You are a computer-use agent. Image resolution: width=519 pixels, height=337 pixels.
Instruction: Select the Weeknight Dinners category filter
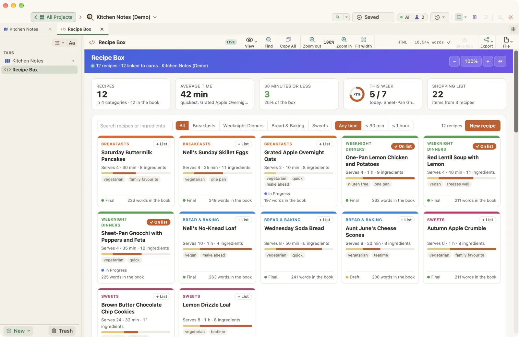click(x=243, y=126)
